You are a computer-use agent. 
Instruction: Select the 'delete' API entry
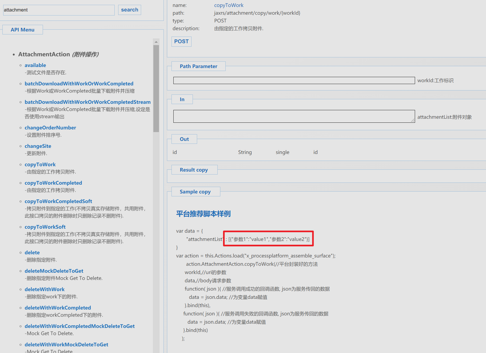(x=32, y=252)
